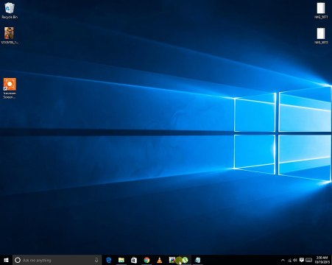Open the Windows Store taskbar icon

(x=134, y=260)
